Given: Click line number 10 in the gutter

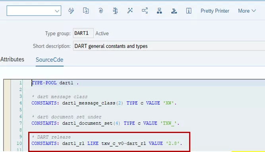Looking at the screenshot, I should pos(19,143).
